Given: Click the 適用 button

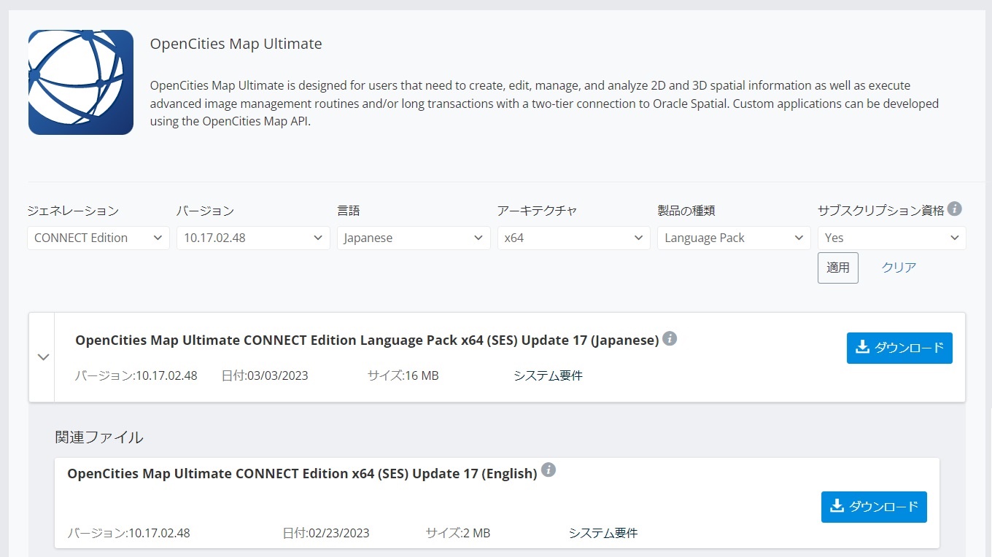Looking at the screenshot, I should 838,268.
